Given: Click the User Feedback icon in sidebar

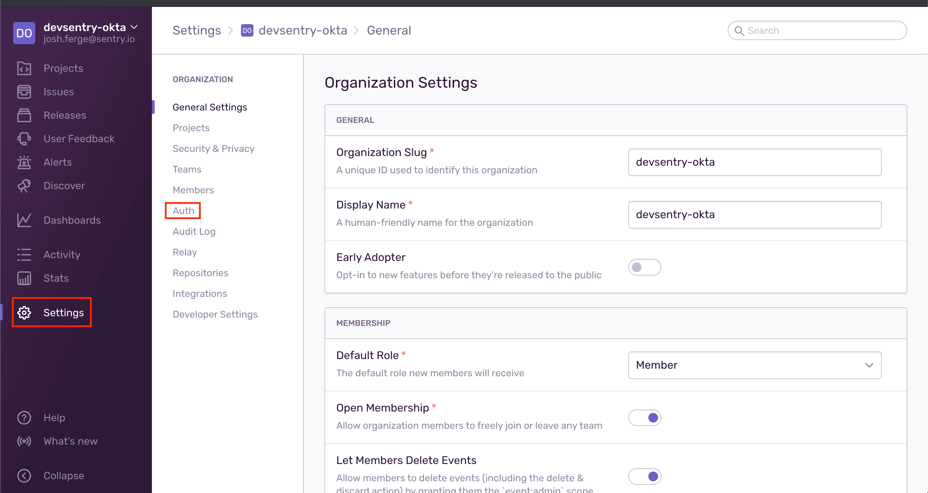Looking at the screenshot, I should [23, 138].
